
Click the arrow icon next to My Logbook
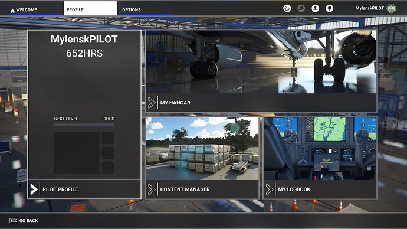click(270, 189)
